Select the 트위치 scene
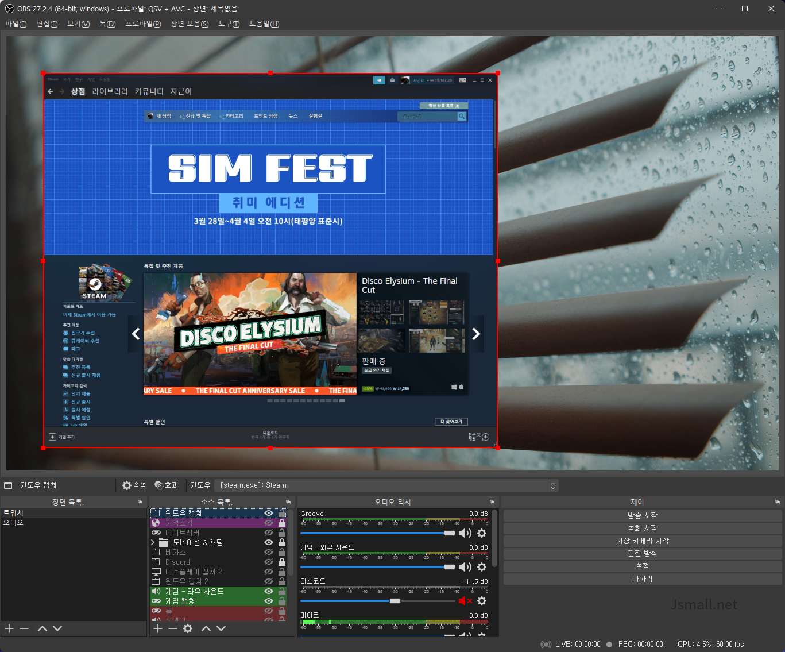785x652 pixels. pyautogui.click(x=74, y=513)
